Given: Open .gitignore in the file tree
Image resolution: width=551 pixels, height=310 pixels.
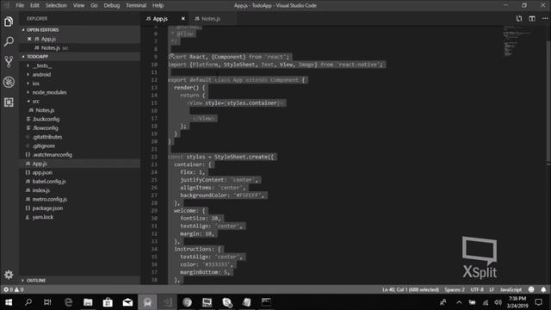Looking at the screenshot, I should tap(44, 146).
